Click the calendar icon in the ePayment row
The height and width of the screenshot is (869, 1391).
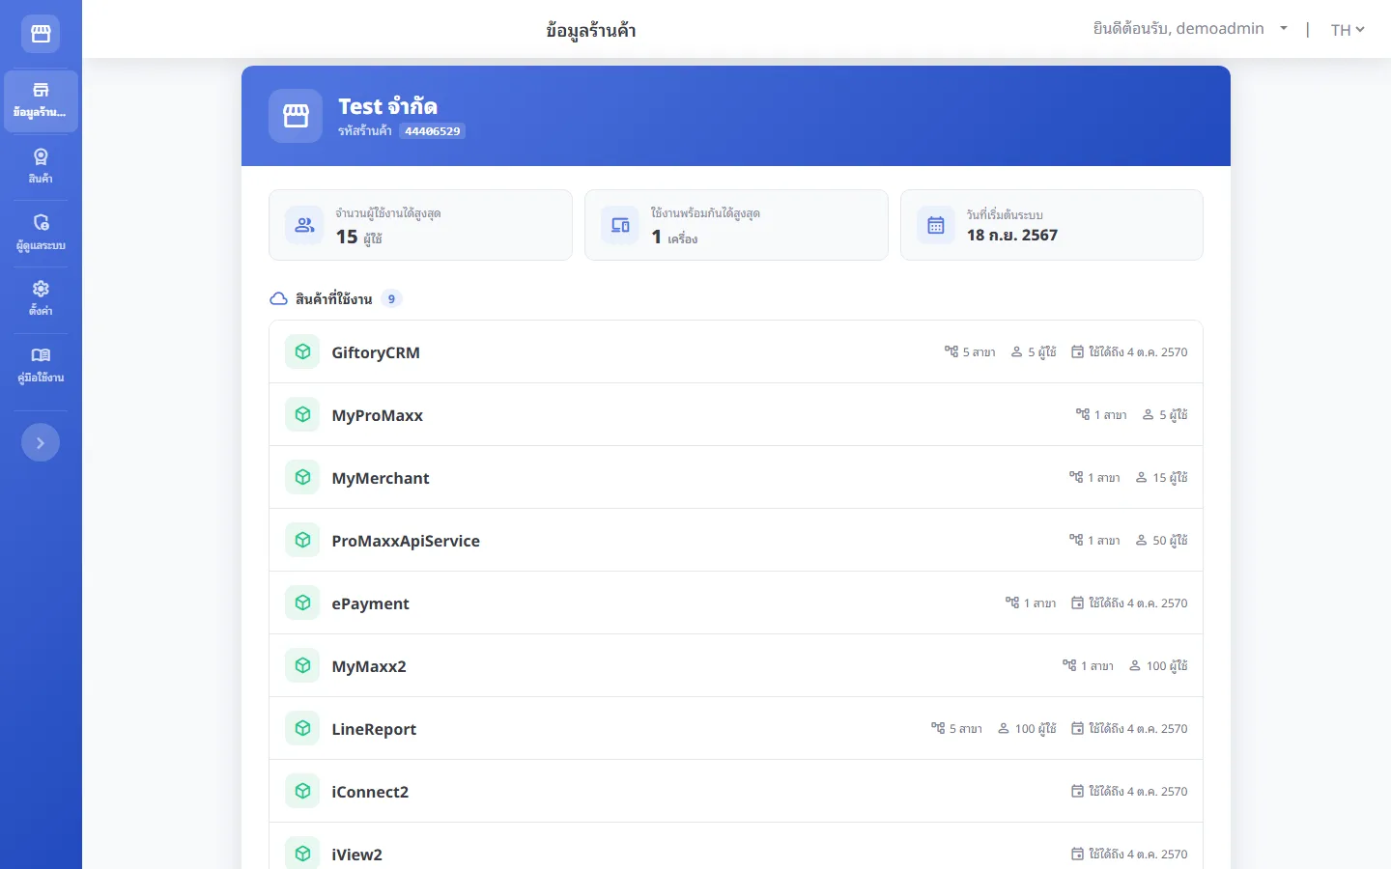[1077, 603]
